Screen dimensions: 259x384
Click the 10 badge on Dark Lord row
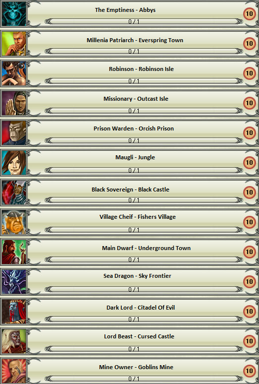pos(249,312)
